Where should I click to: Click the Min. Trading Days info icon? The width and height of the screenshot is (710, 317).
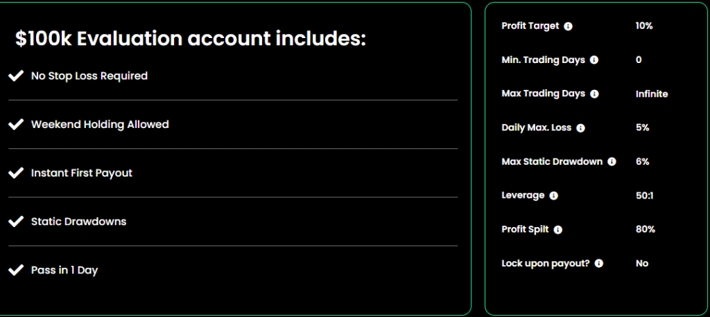594,60
